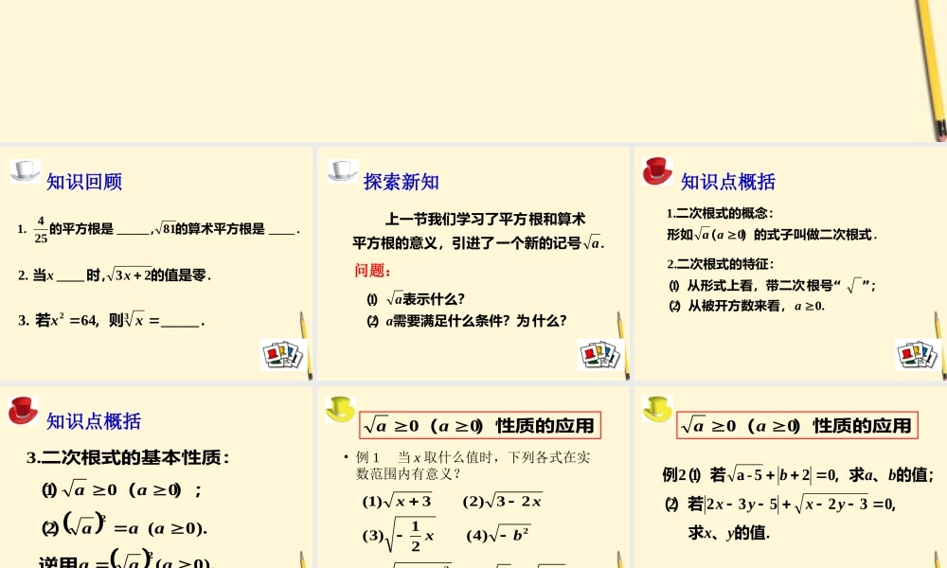
Task: Click expression (1)√(x+3)
Action: (398, 501)
